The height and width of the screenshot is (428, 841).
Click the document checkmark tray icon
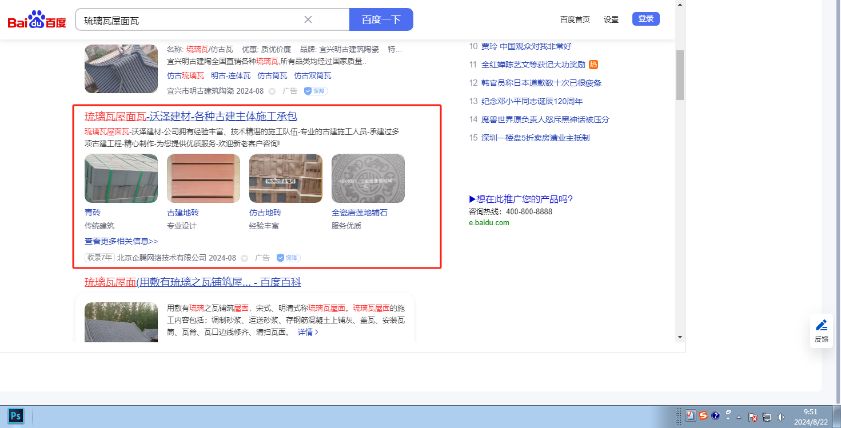(691, 416)
